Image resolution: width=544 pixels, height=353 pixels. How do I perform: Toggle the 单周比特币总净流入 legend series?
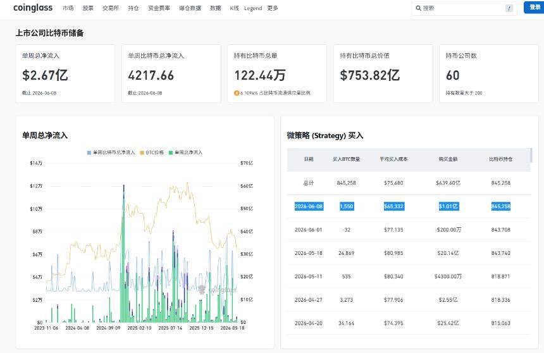[111, 152]
